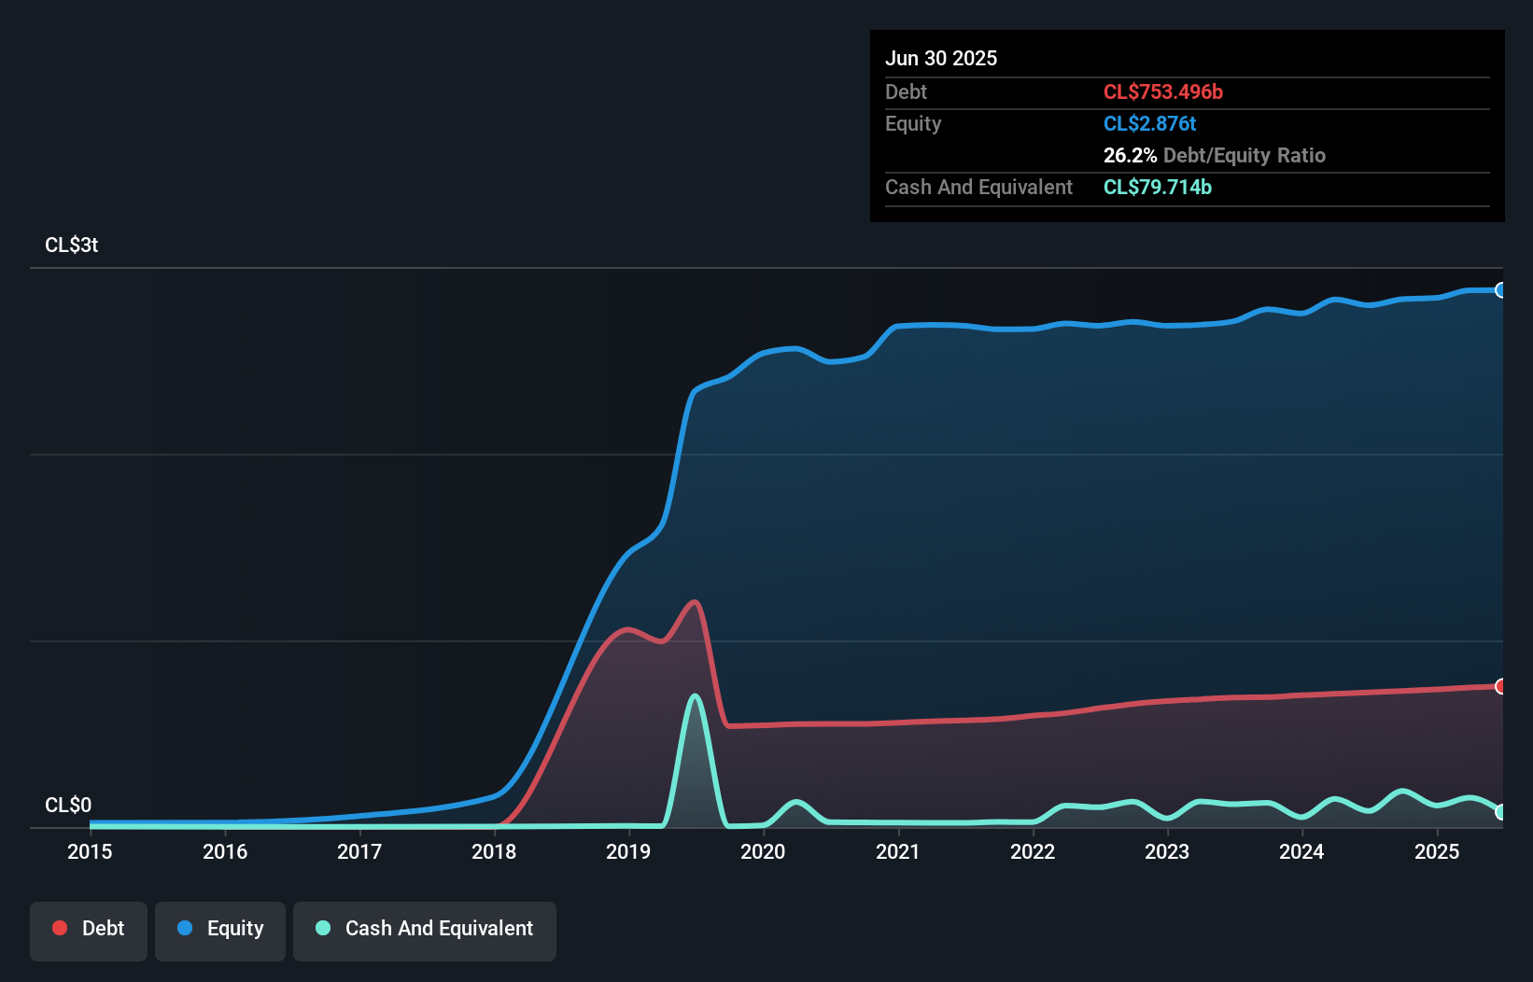The width and height of the screenshot is (1533, 982).
Task: Click the CL$0 y-axis label
Action: 68,805
